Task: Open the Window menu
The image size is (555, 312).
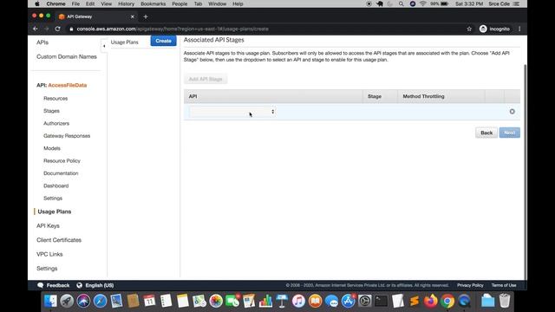Action: [217, 3]
